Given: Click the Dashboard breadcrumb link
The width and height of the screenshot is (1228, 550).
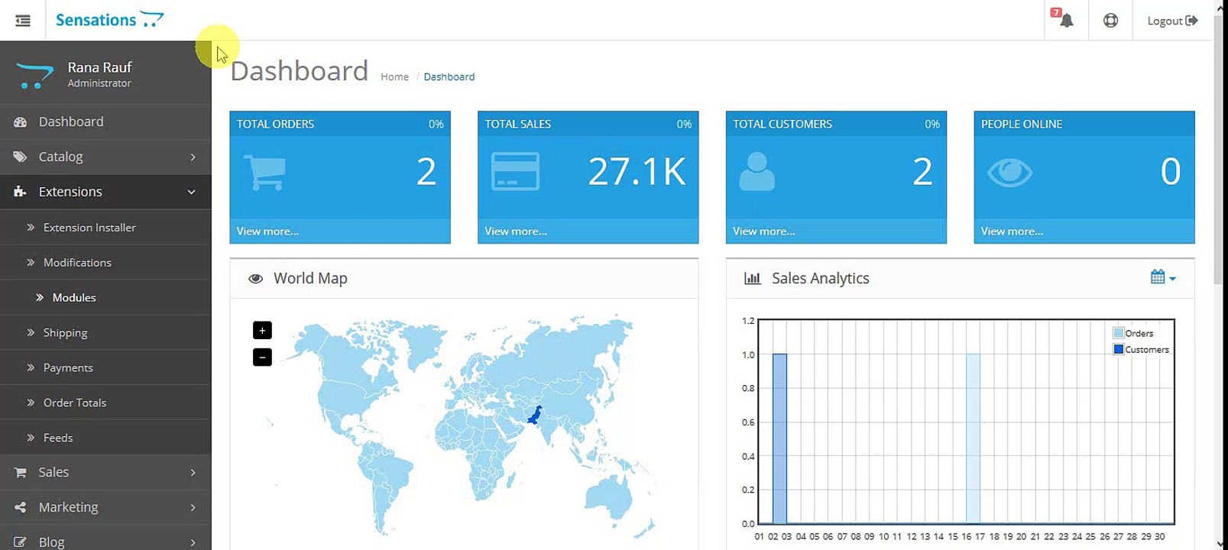Looking at the screenshot, I should [x=449, y=77].
